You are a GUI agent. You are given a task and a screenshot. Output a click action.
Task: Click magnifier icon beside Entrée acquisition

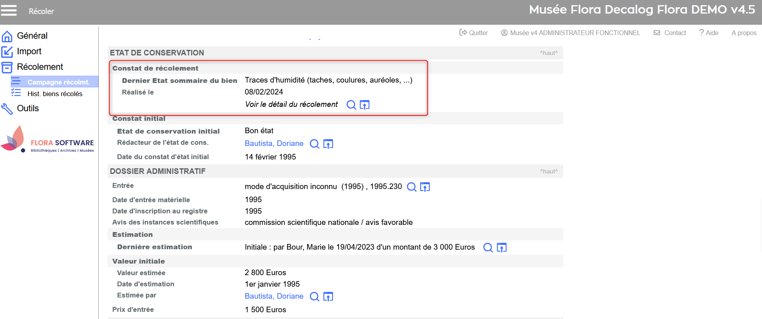pos(411,187)
